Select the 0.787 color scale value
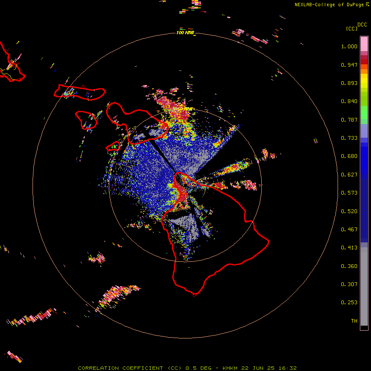 (349, 120)
